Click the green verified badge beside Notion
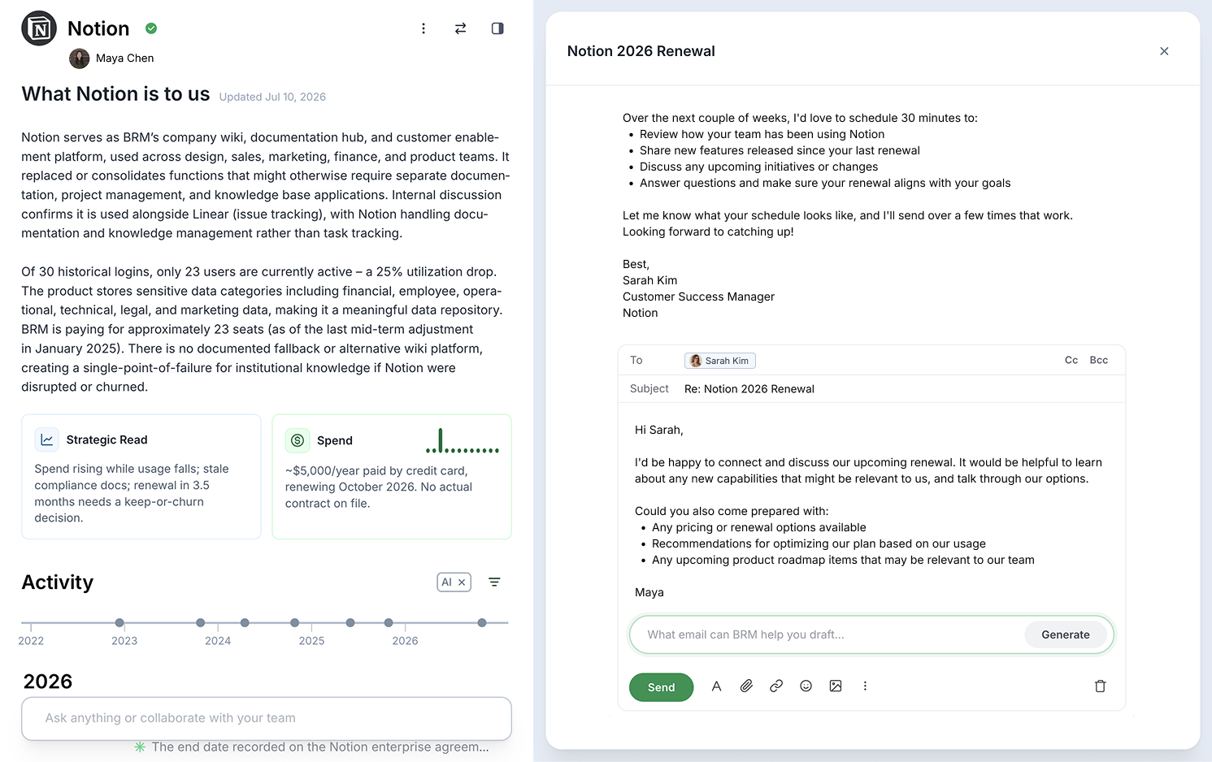Viewport: 1212px width, 762px height. [151, 28]
